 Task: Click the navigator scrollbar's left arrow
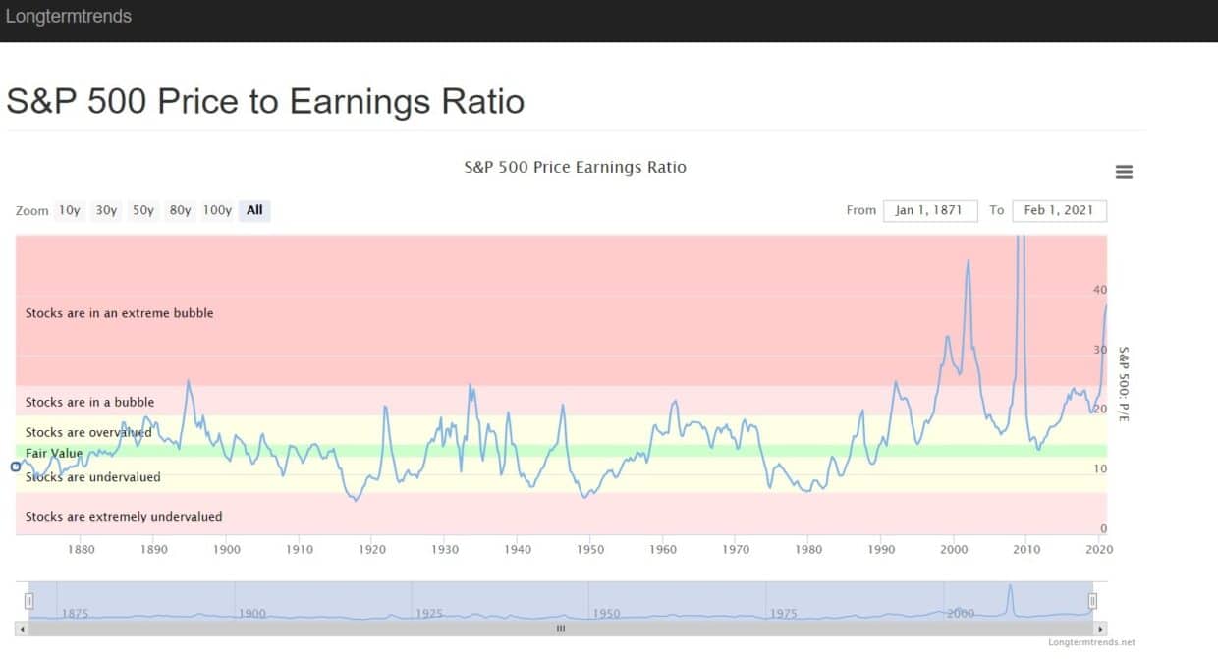coord(22,629)
